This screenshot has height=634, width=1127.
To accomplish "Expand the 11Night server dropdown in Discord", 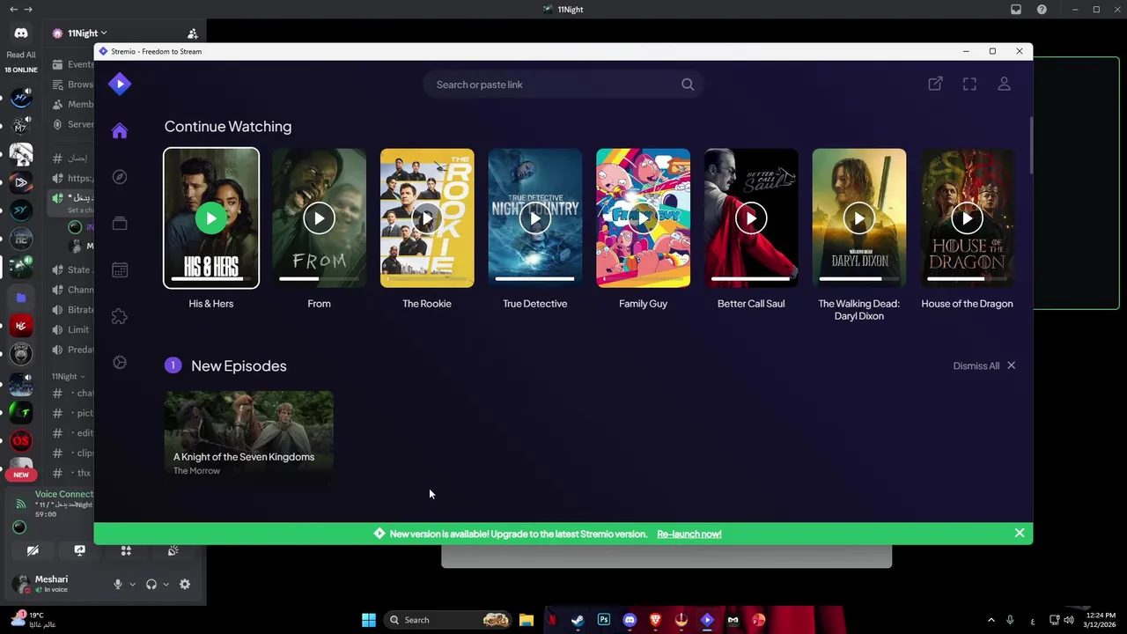I will (86, 33).
